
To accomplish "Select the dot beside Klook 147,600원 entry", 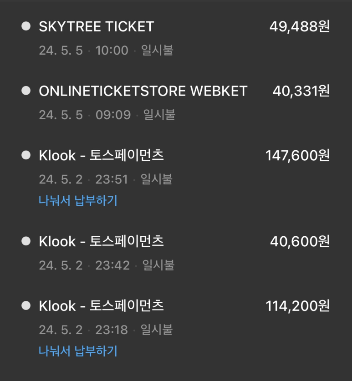I will click(26, 155).
